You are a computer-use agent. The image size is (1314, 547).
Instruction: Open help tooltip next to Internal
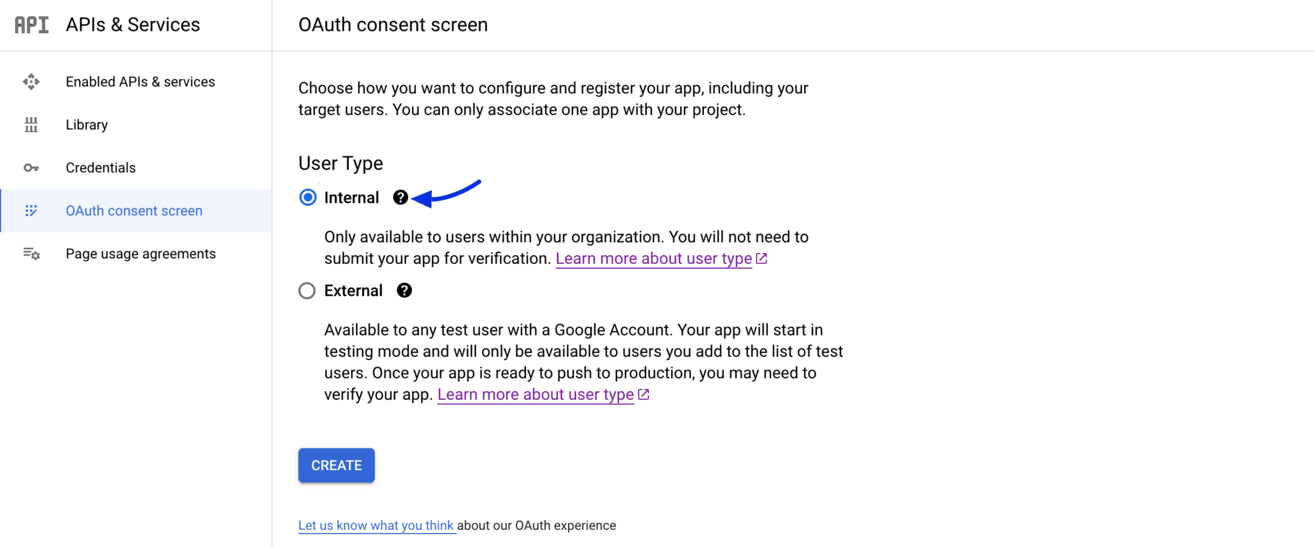pyautogui.click(x=400, y=197)
